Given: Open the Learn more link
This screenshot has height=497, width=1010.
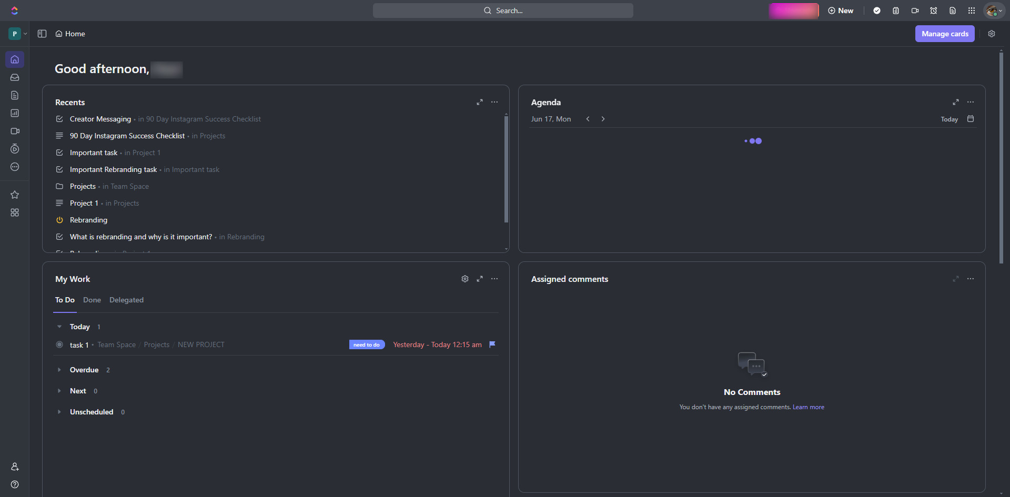Looking at the screenshot, I should pyautogui.click(x=809, y=407).
